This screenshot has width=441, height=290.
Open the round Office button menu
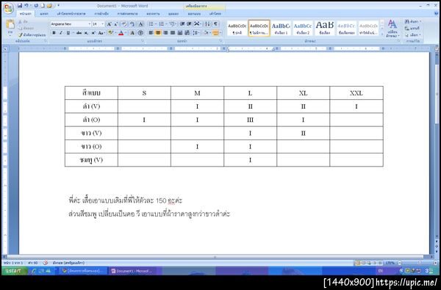click(8, 8)
